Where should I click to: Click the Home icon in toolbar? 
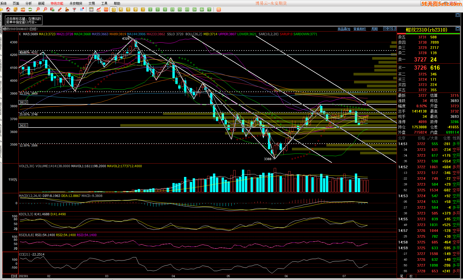[8, 9]
